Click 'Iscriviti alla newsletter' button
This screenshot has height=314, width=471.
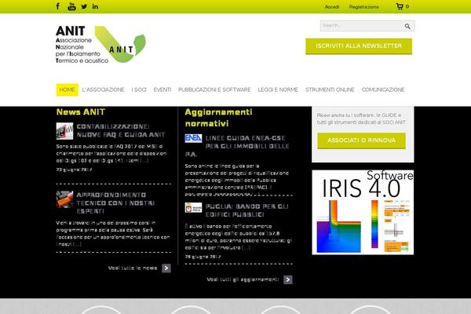pyautogui.click(x=359, y=46)
